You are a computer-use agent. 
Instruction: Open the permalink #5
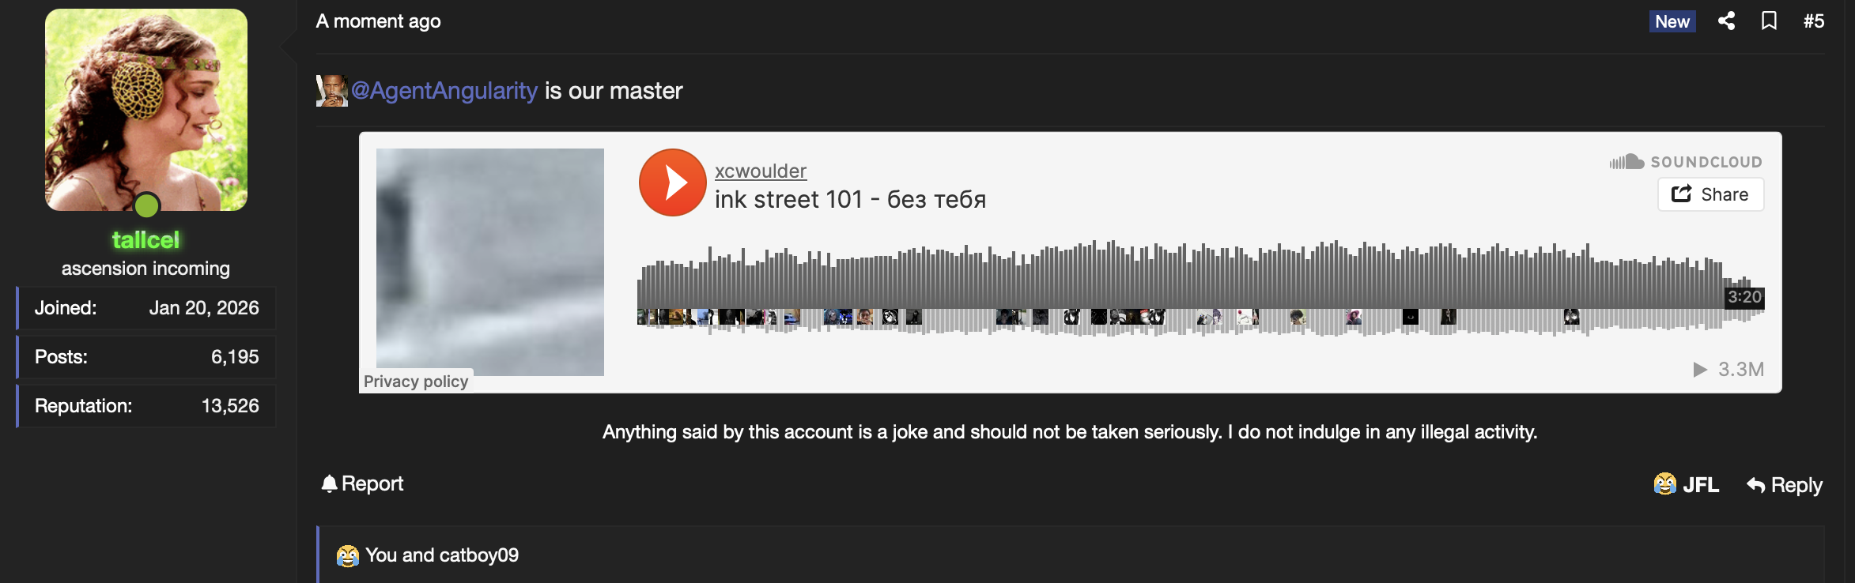click(x=1813, y=21)
